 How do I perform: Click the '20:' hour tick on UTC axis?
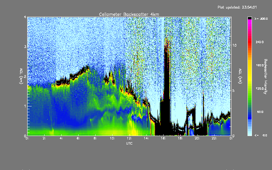[x=197, y=138]
